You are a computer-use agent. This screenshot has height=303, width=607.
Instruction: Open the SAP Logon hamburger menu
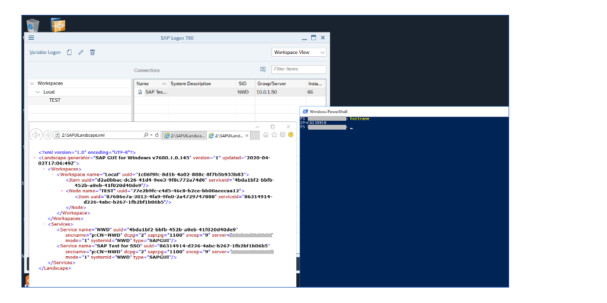pyautogui.click(x=31, y=37)
